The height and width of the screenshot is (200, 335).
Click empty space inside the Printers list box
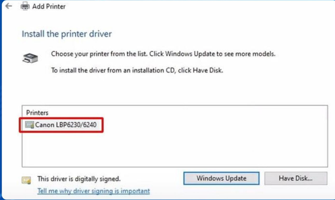pyautogui.click(x=192, y=147)
